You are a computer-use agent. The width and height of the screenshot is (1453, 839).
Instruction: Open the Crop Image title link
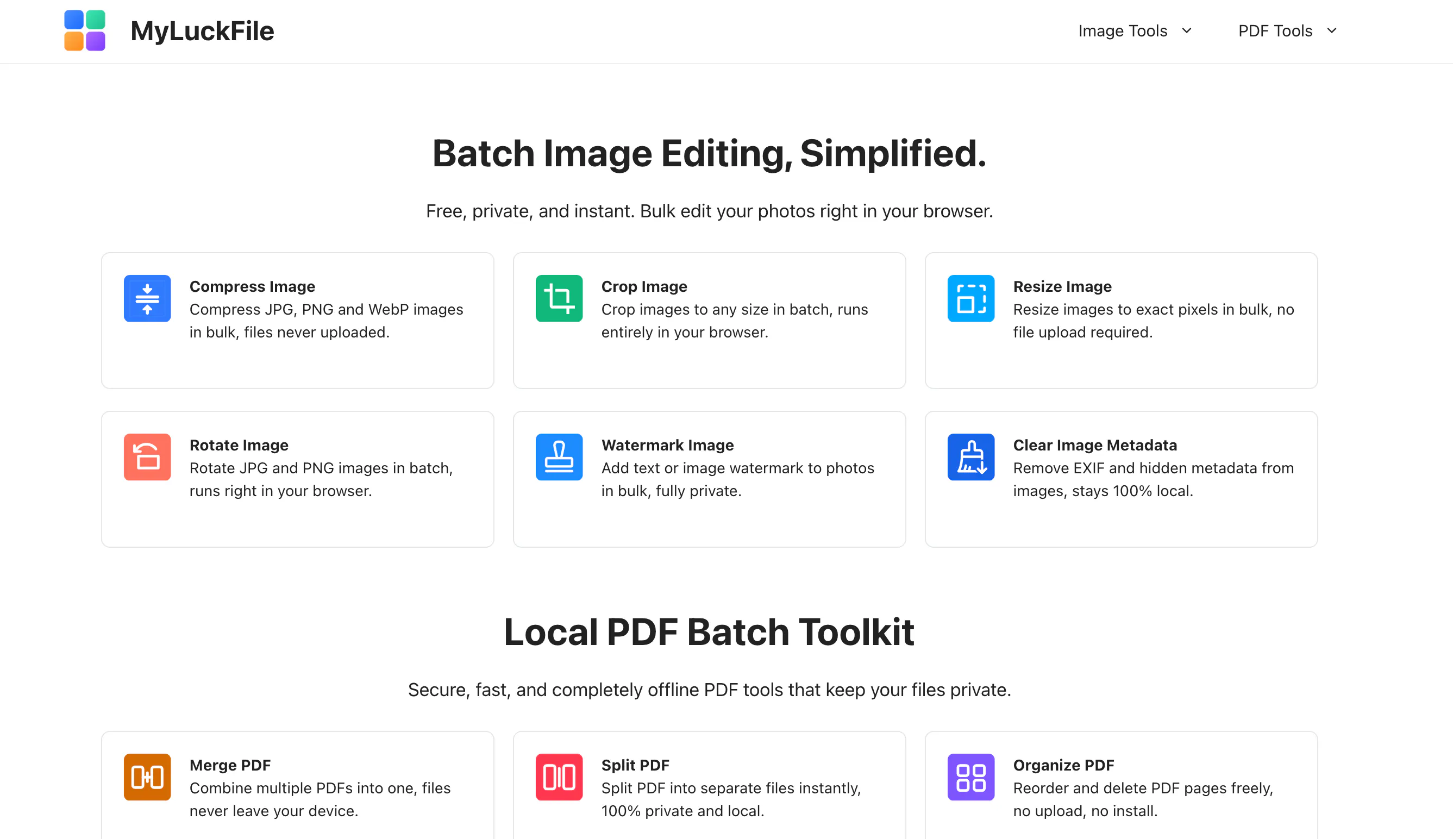[644, 286]
